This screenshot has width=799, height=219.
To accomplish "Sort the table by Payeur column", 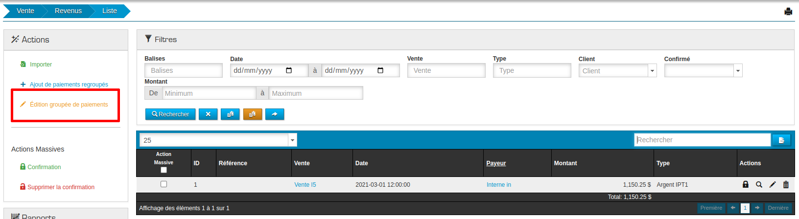I will (496, 163).
